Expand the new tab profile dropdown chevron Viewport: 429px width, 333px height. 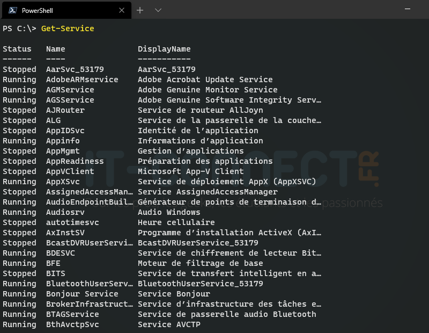(x=158, y=10)
